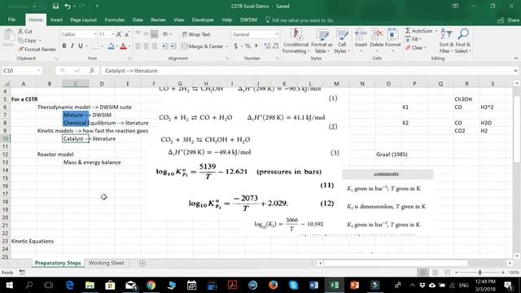521x293 pixels.
Task: Open Chrome from taskbar
Action: click(x=151, y=285)
